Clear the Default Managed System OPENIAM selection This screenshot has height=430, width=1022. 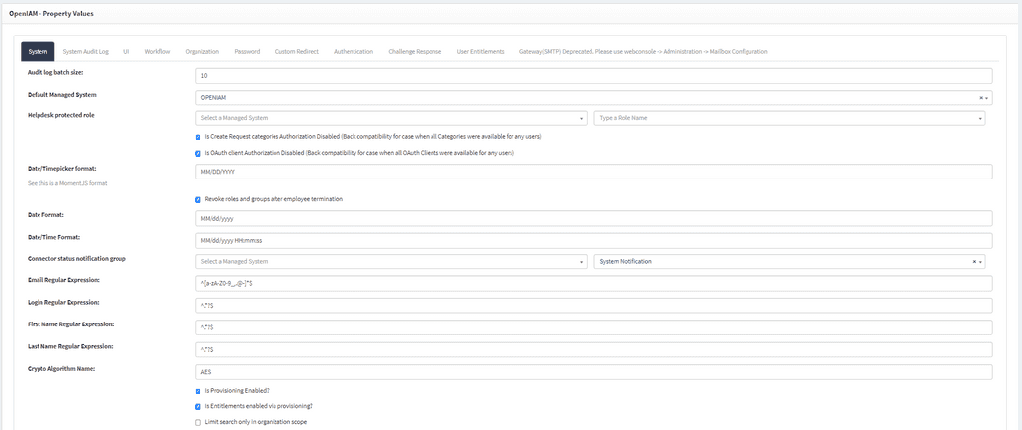[x=980, y=98]
